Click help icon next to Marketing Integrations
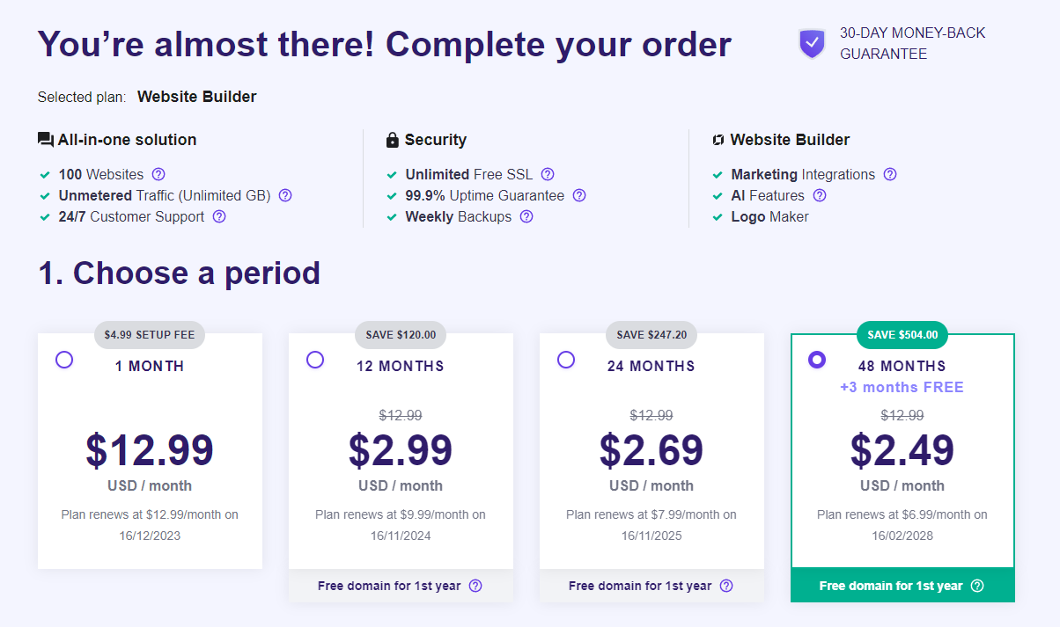Screen dimensions: 1060x627 click(x=890, y=174)
